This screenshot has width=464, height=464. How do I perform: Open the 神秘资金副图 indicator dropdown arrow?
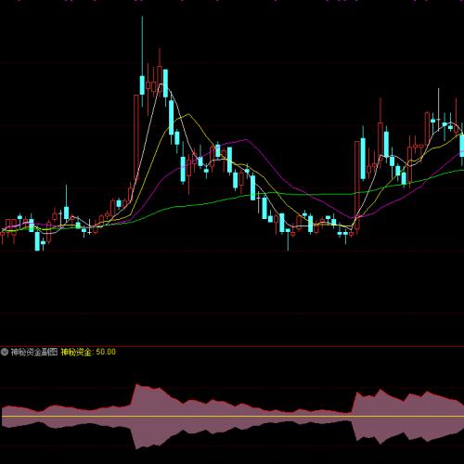[5, 352]
